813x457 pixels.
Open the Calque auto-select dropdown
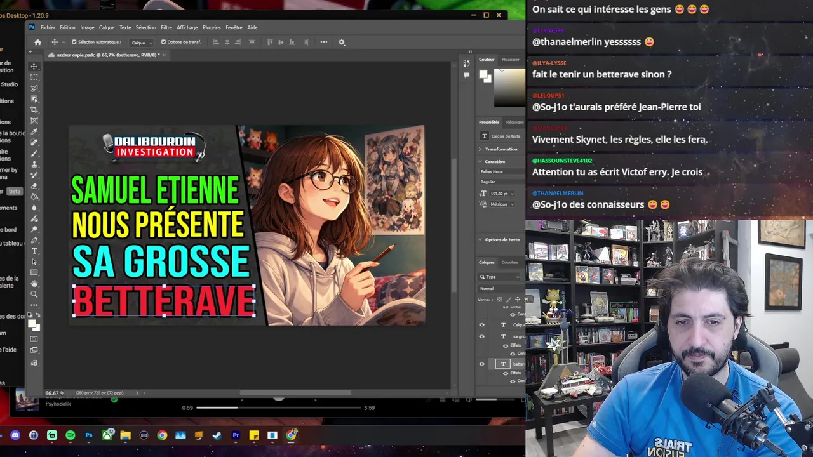click(x=141, y=42)
